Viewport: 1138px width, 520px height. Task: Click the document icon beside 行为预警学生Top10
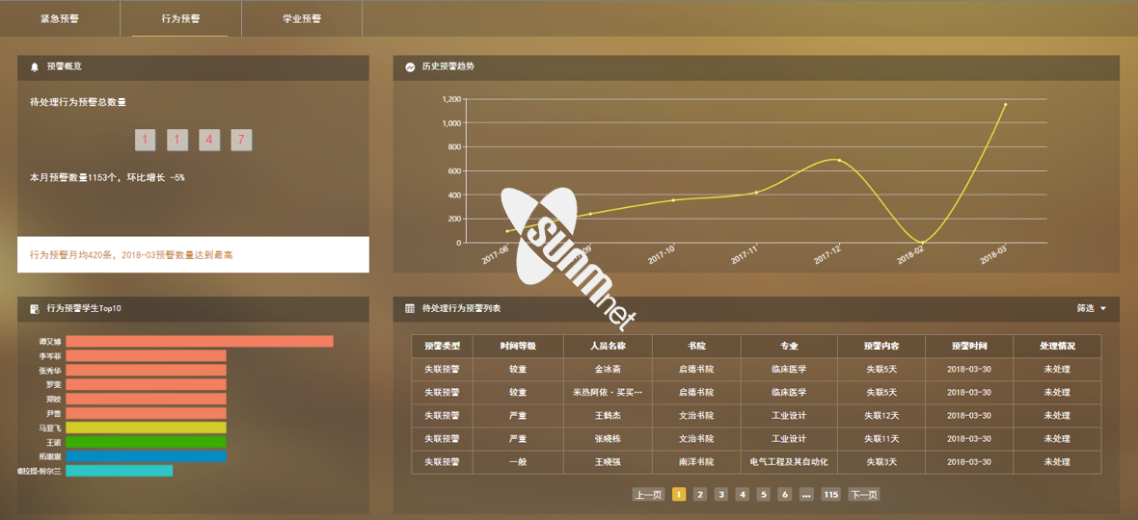(x=35, y=309)
